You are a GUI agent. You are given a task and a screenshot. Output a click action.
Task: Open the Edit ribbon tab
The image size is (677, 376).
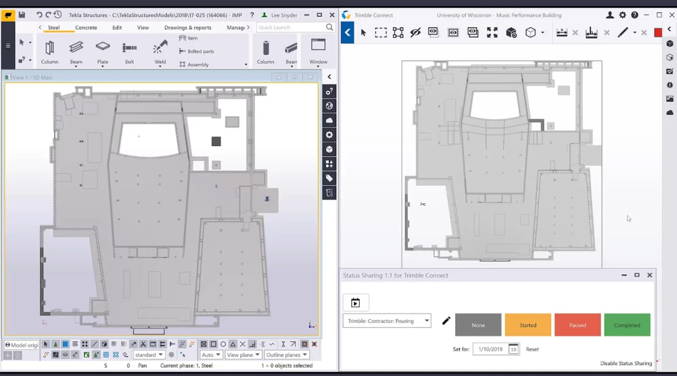(117, 27)
